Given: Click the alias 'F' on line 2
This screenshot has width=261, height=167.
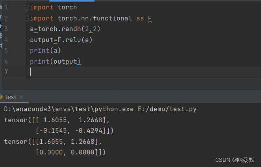Looking at the screenshot, I should 150,18.
